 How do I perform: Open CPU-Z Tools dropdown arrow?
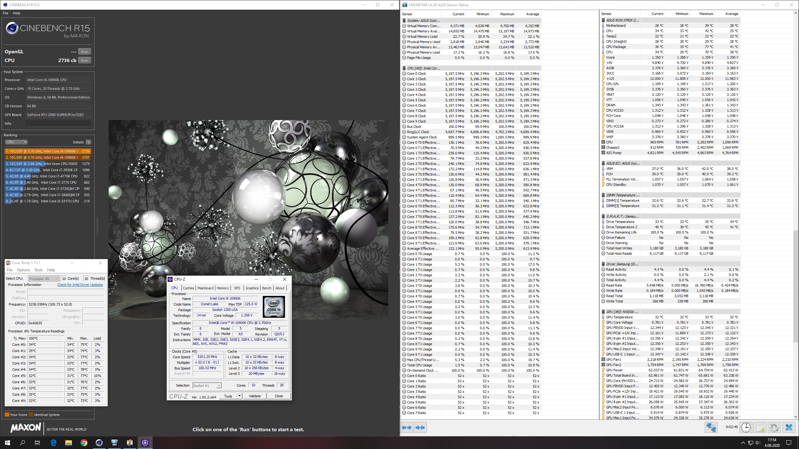coord(239,396)
